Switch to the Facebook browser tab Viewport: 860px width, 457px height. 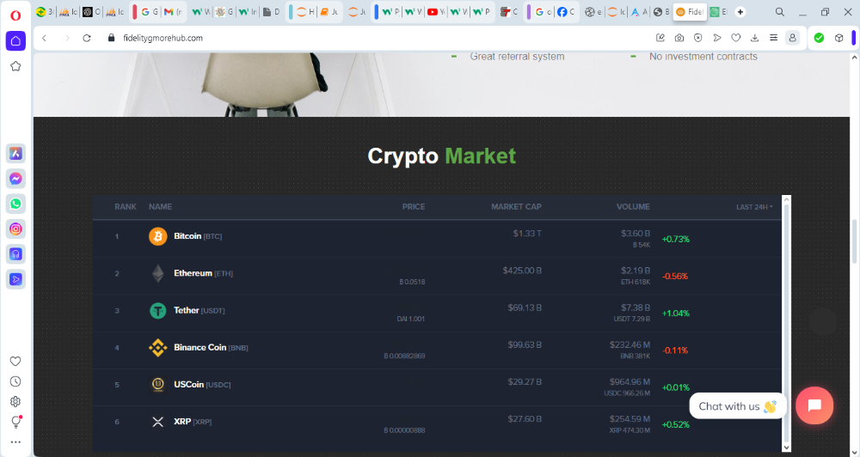click(x=562, y=12)
